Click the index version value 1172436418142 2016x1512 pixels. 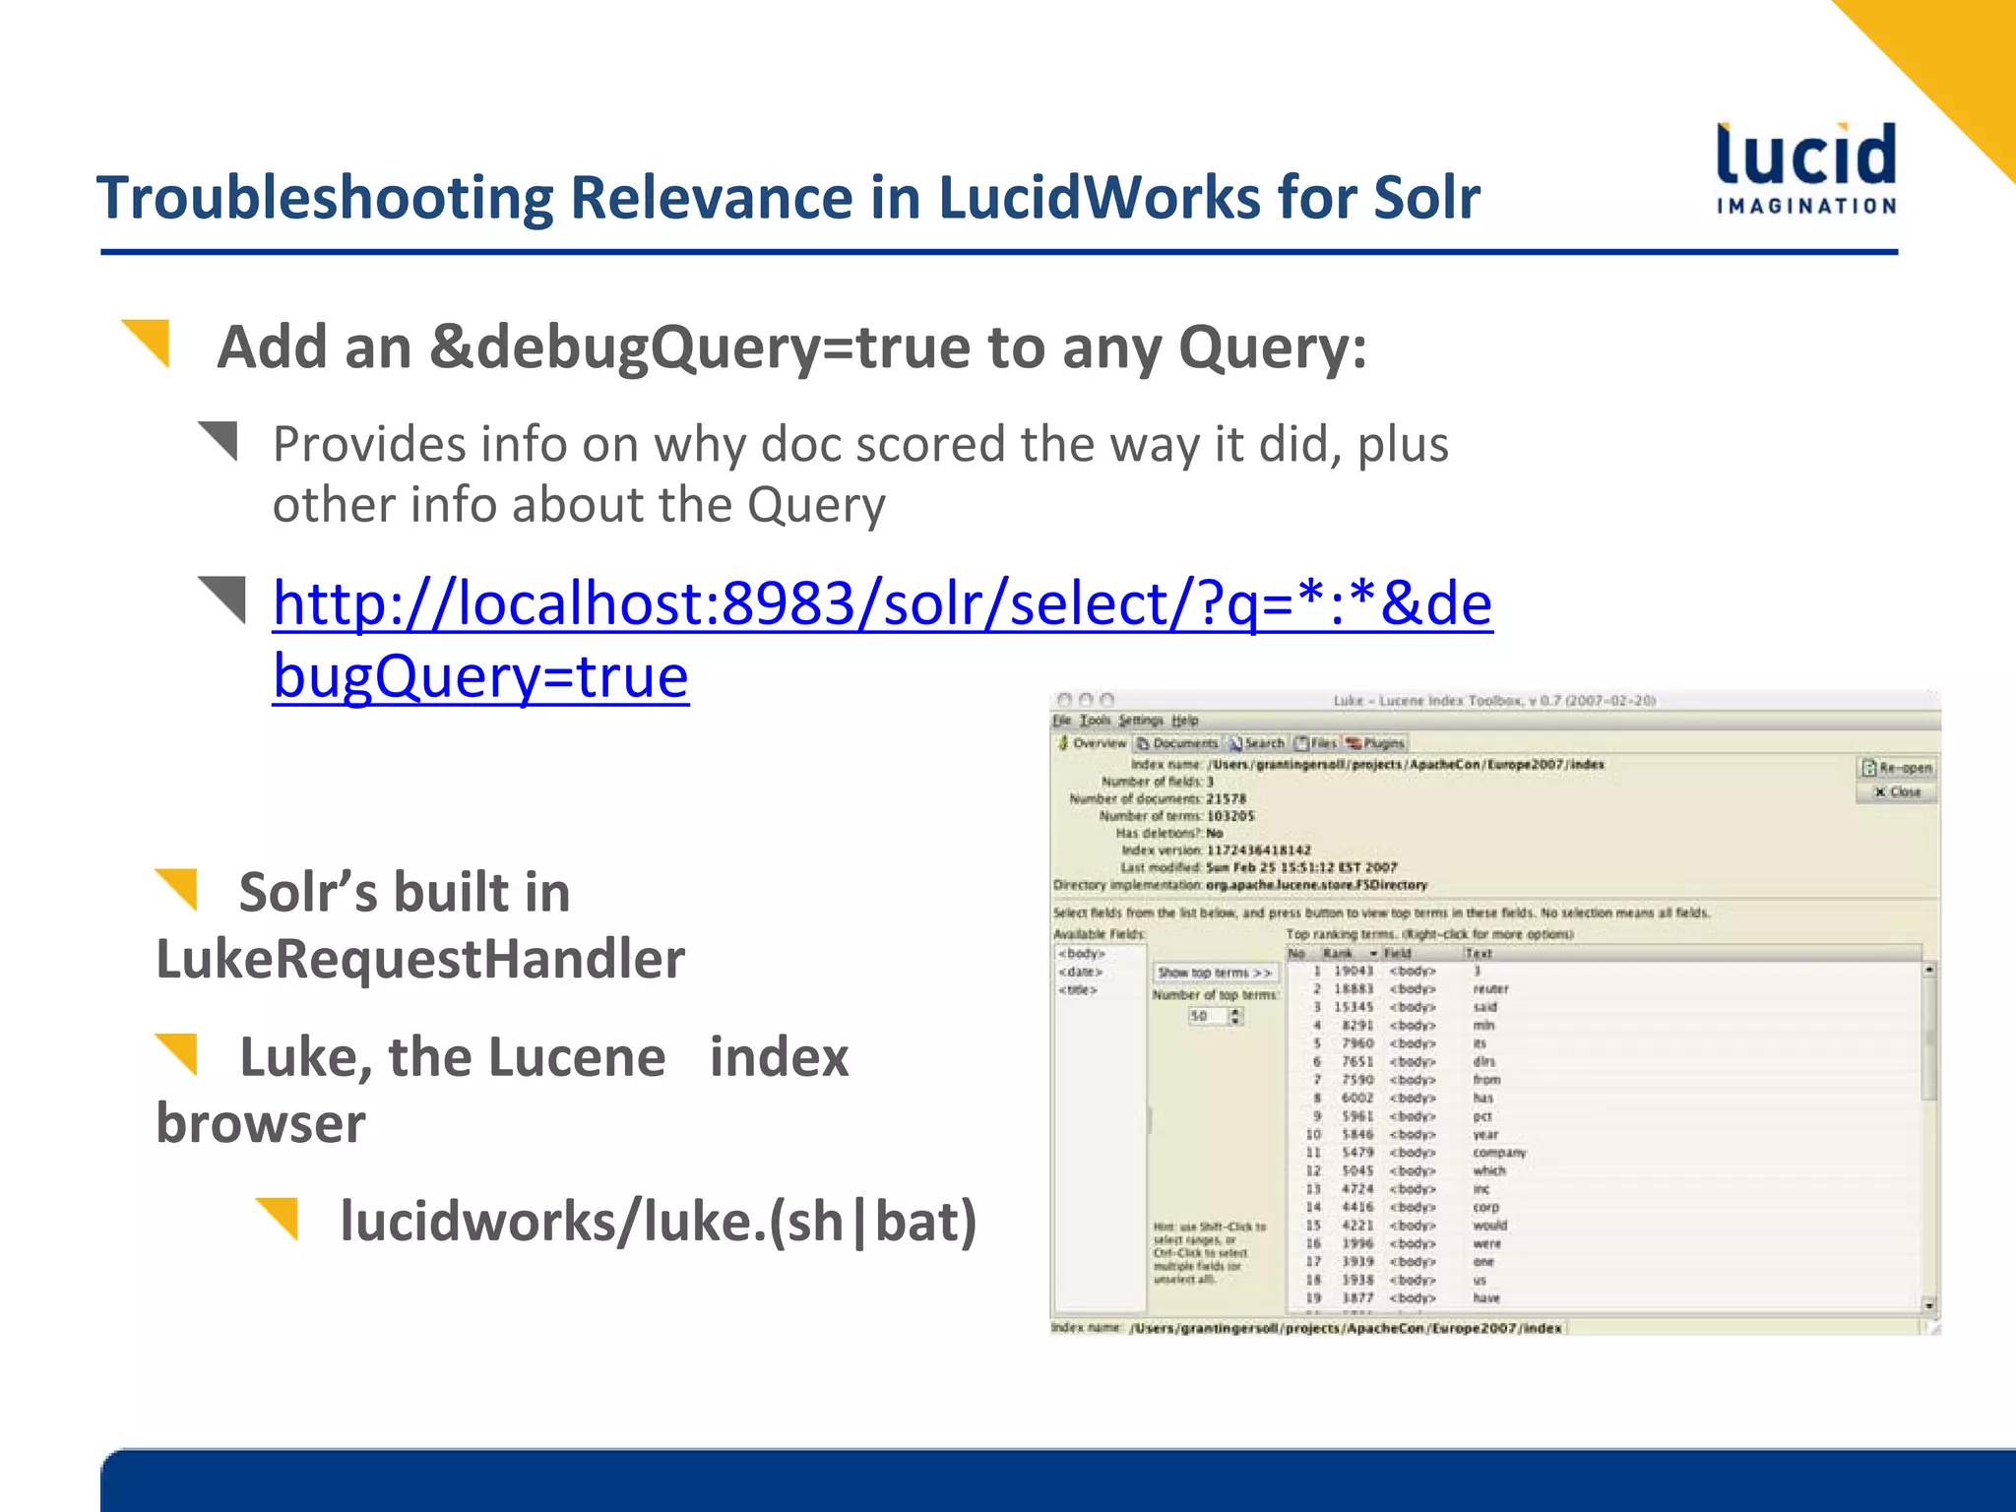1259,850
